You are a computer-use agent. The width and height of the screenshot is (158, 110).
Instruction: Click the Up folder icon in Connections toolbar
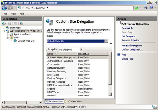coord(15,24)
